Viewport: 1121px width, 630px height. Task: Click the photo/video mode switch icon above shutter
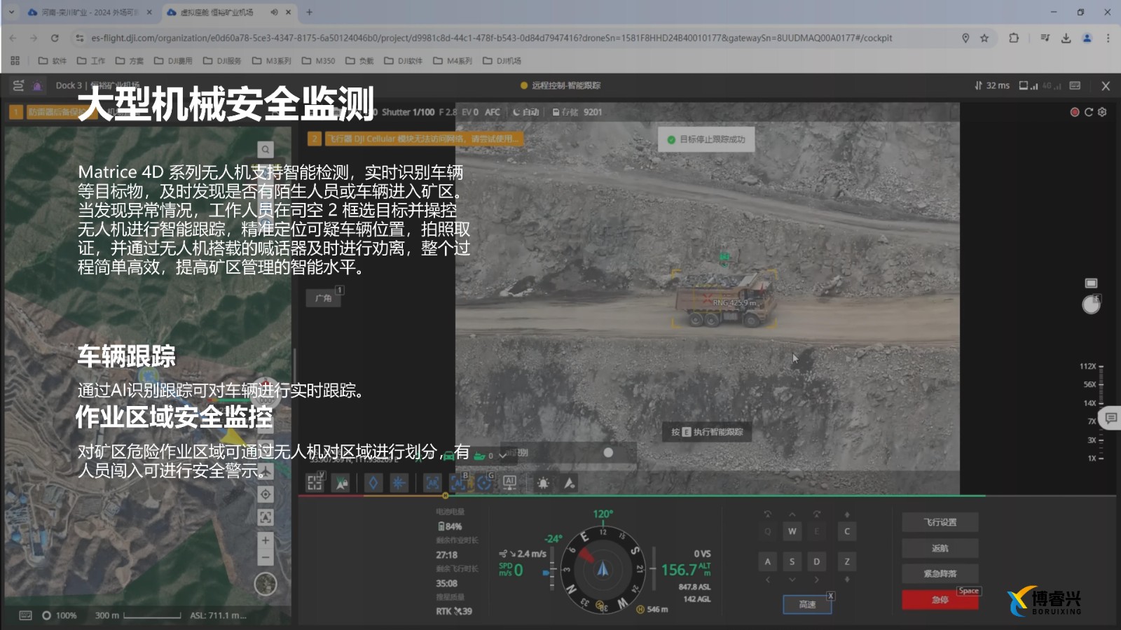coord(1091,283)
